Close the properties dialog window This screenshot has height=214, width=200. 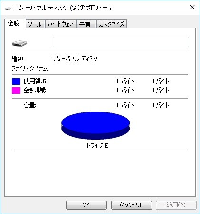tap(192, 7)
